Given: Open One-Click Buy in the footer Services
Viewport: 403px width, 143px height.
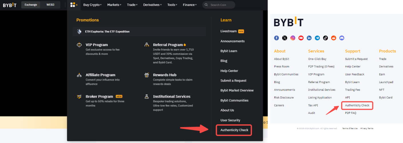Looking at the screenshot, I should (317, 59).
